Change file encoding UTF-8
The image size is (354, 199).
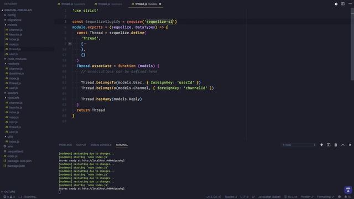[244, 197]
